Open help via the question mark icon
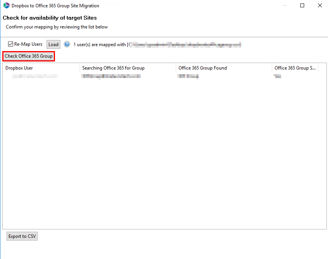This screenshot has height=259, width=328. pos(67,44)
